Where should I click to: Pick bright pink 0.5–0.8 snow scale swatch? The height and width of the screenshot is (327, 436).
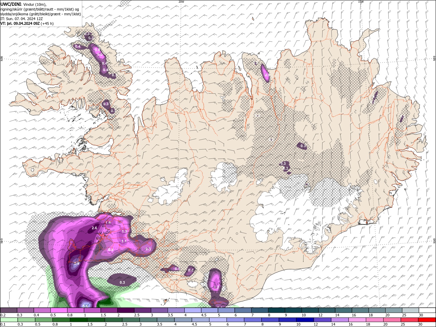click(x=59, y=310)
